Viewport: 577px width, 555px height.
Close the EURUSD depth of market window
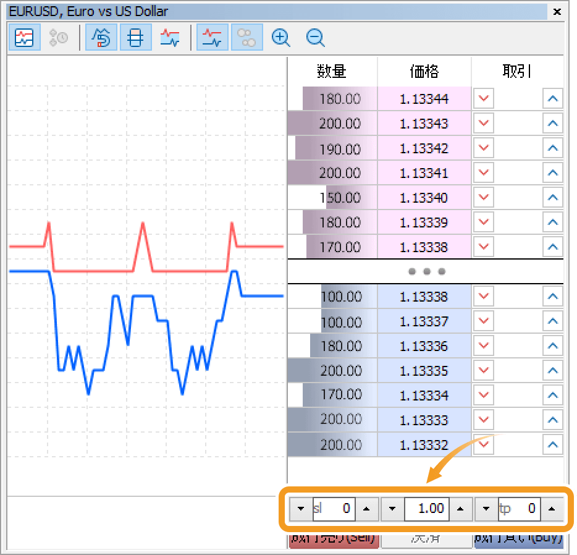point(557,12)
